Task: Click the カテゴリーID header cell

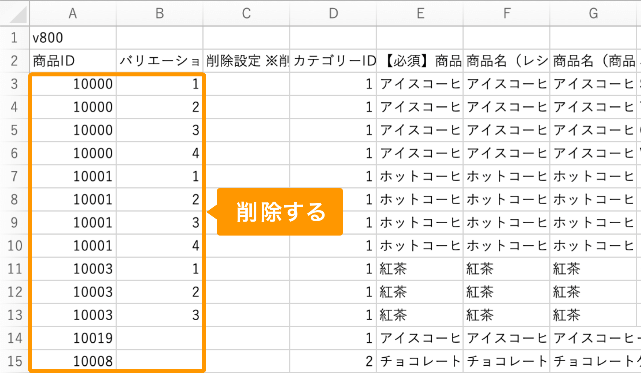Action: (333, 61)
